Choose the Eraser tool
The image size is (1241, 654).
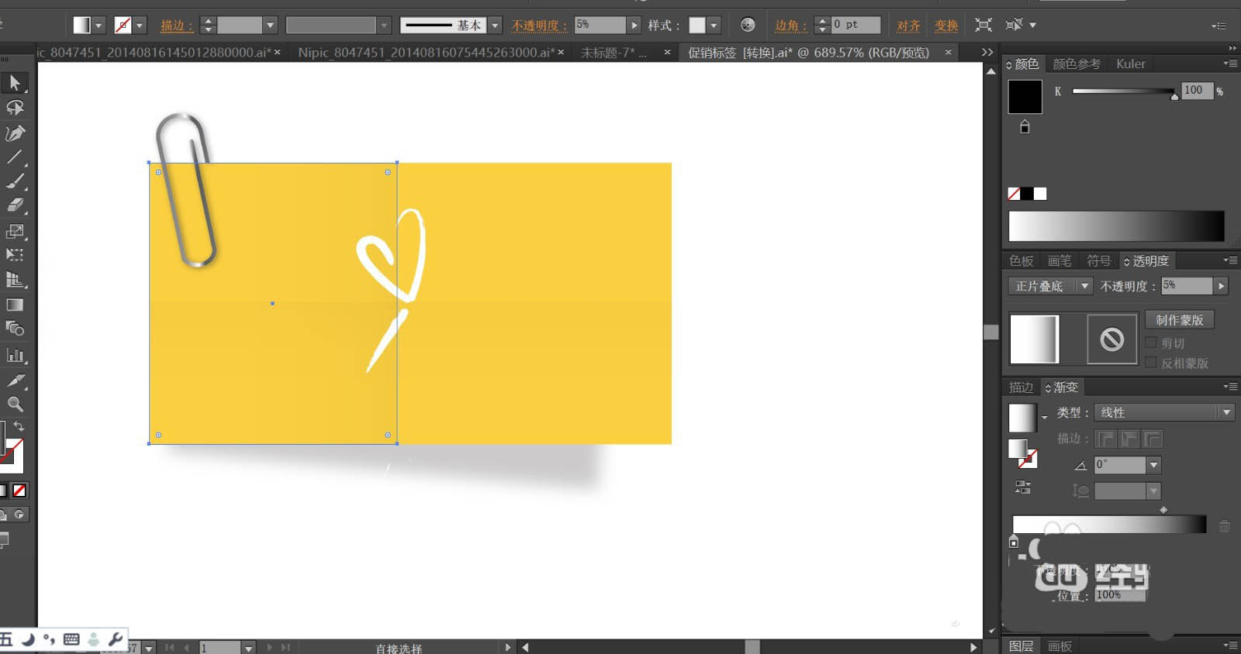click(x=15, y=205)
